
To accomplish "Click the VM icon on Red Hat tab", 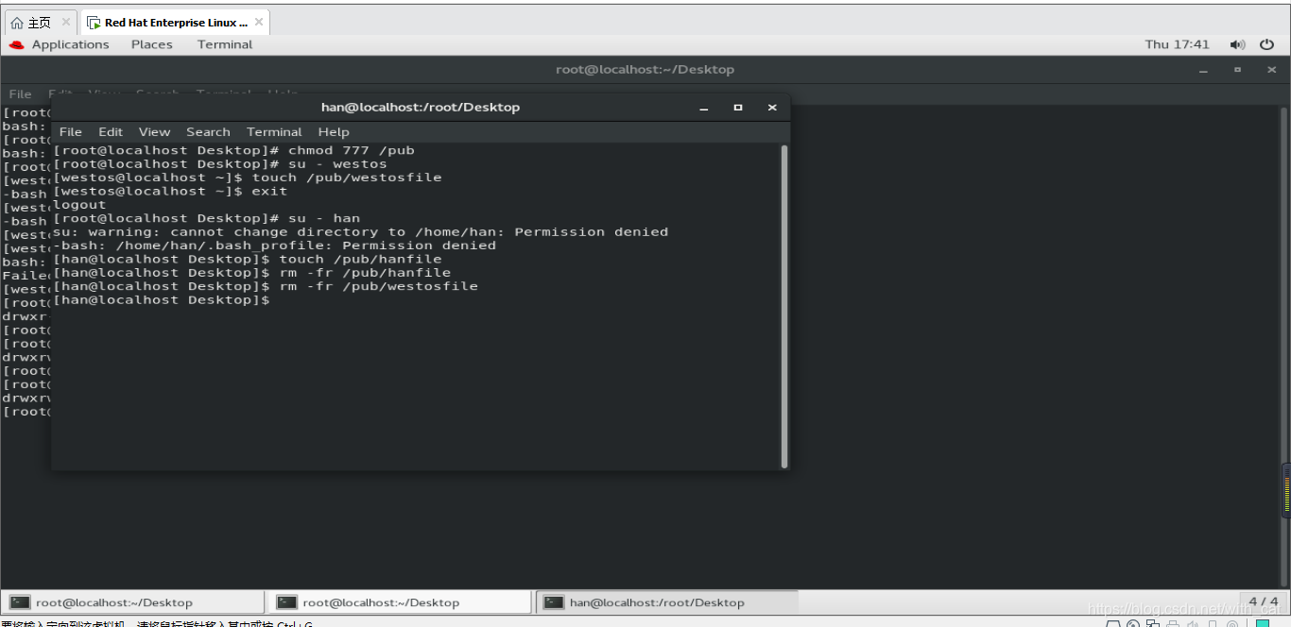I will point(95,23).
